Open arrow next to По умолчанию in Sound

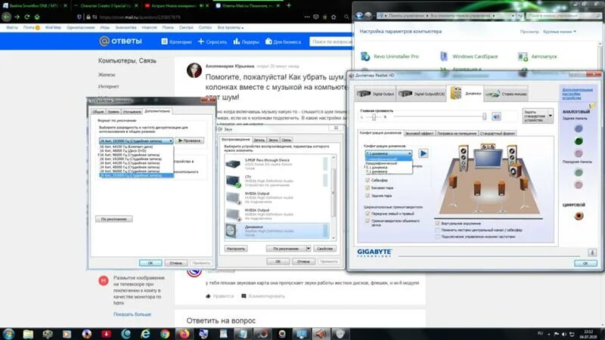(x=308, y=249)
